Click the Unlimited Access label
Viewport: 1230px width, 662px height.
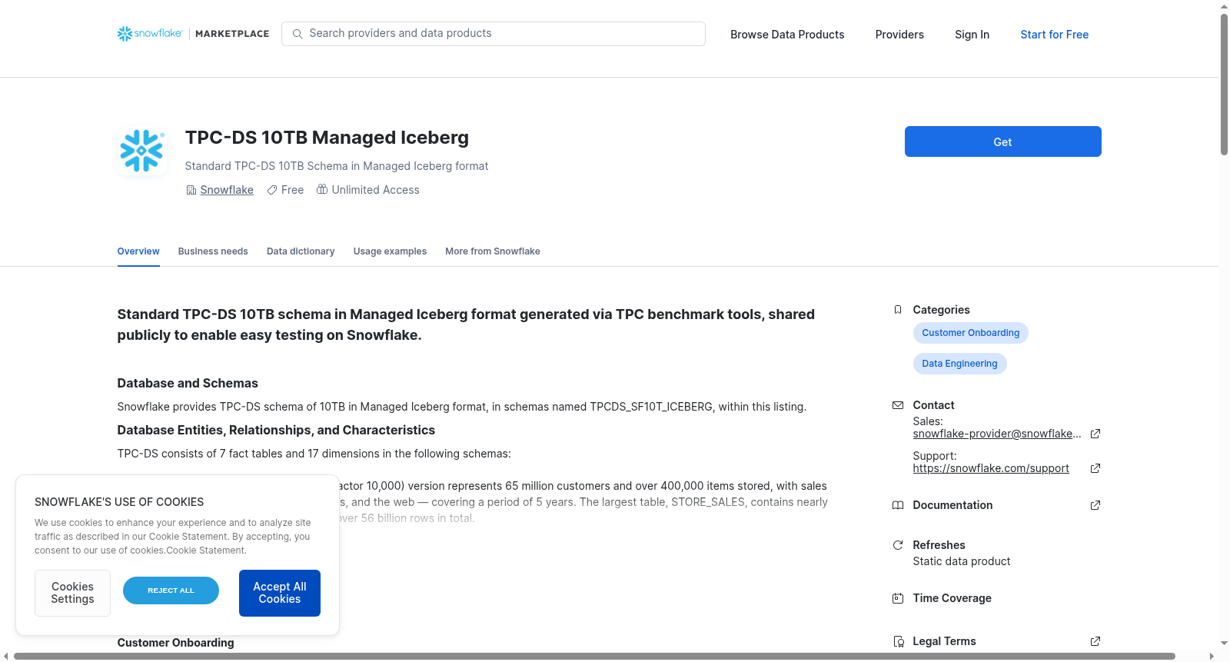coord(375,190)
